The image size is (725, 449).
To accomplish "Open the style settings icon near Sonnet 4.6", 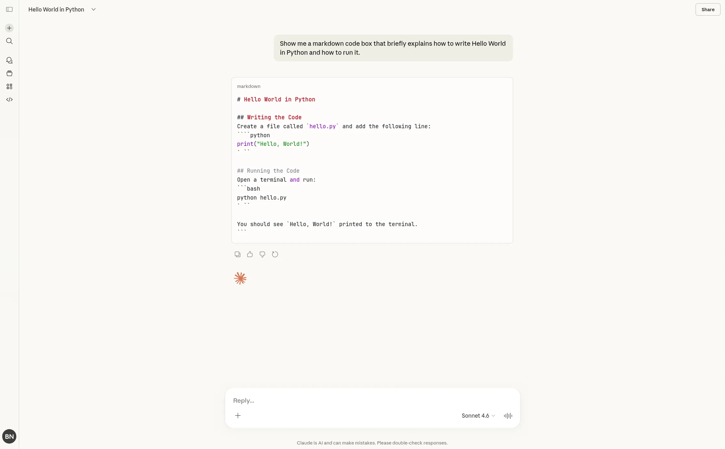I will [507, 415].
